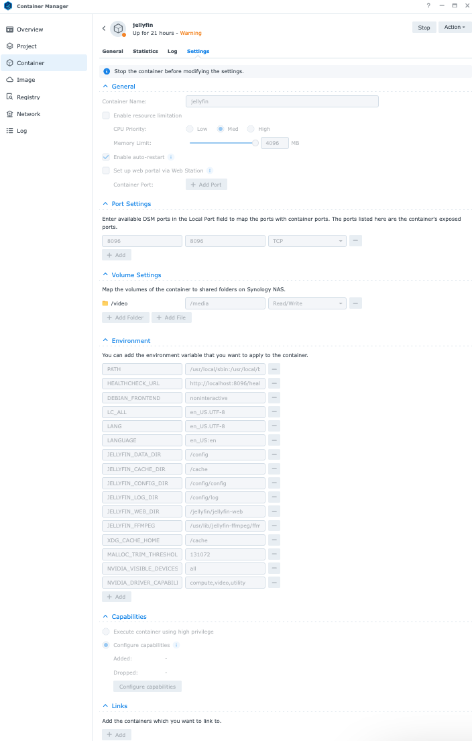Go back using the left chevron arrow
The width and height of the screenshot is (472, 741).
tap(104, 28)
